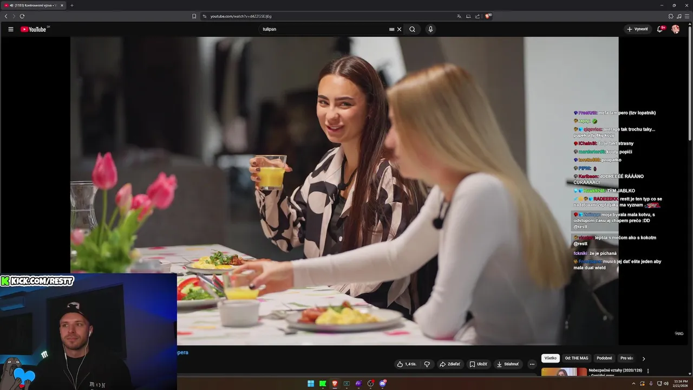
Task: Reload the page in the browser
Action: (22, 16)
